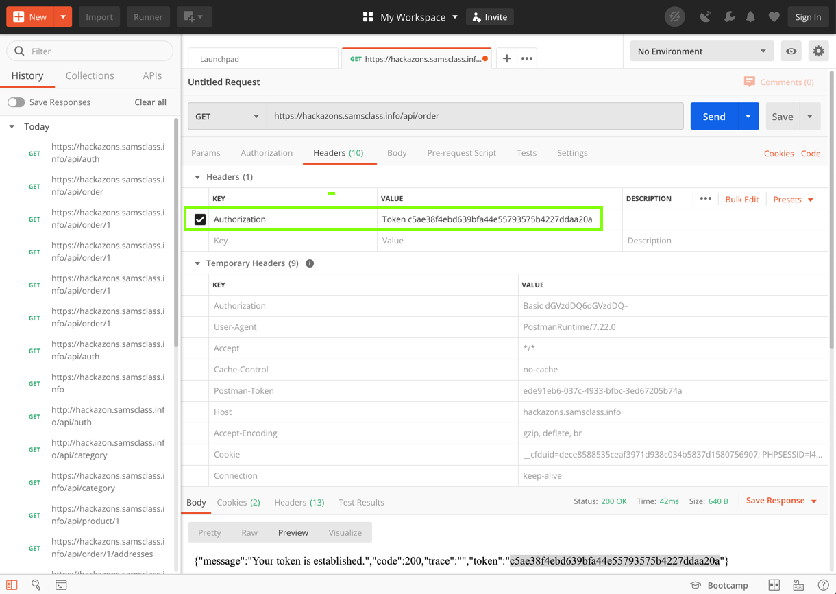Click the Temporary Headers info icon
This screenshot has height=594, width=836.
[x=310, y=263]
